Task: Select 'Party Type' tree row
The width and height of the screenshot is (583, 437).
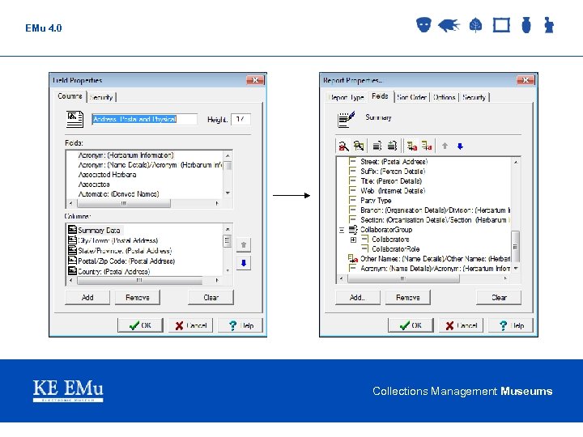Action: point(376,201)
